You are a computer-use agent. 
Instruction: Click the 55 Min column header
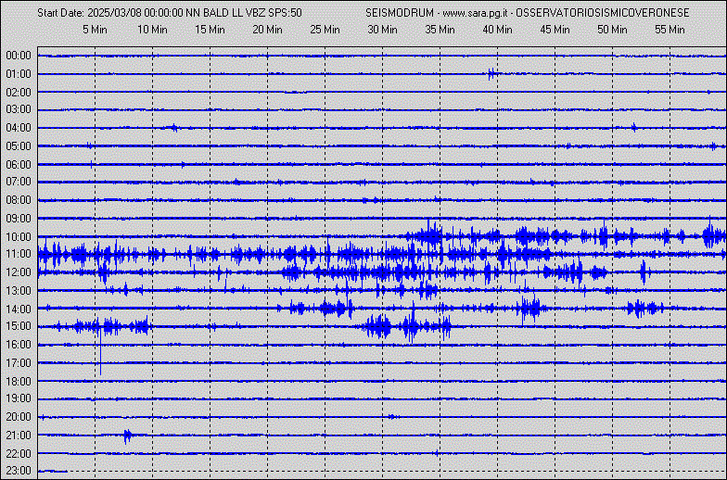670,30
